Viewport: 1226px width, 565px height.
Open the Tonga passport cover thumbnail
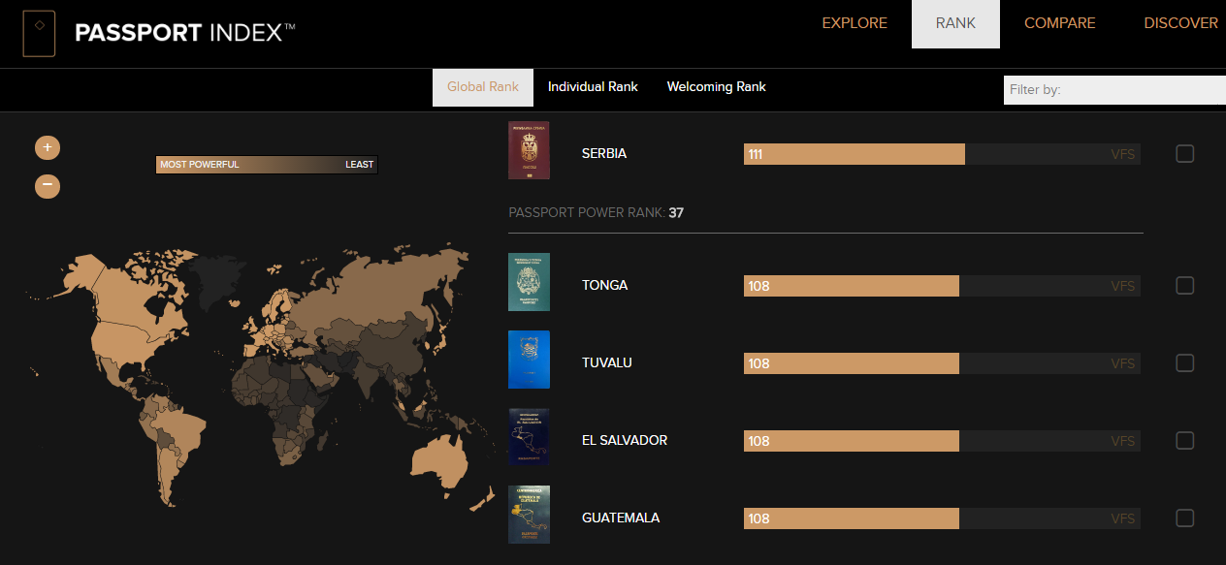[x=529, y=282]
